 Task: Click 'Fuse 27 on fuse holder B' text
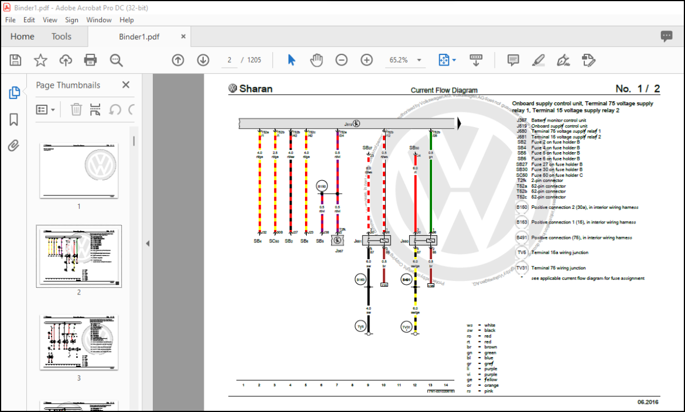[557, 164]
